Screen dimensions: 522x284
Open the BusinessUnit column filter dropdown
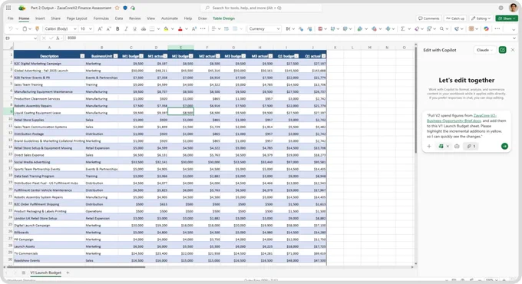pyautogui.click(x=115, y=56)
